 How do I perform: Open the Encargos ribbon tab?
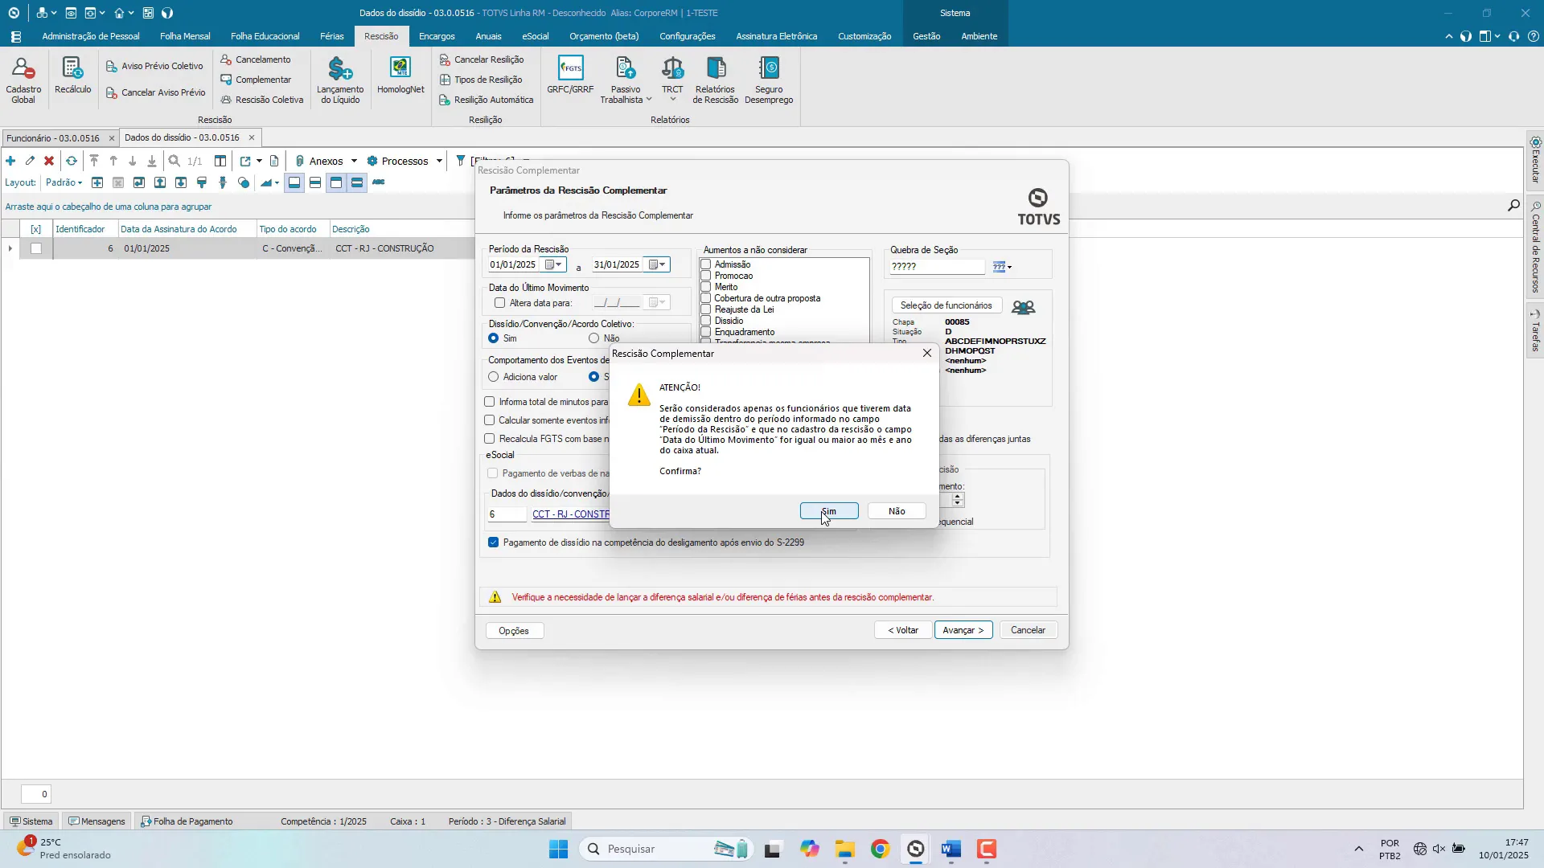pos(437,36)
